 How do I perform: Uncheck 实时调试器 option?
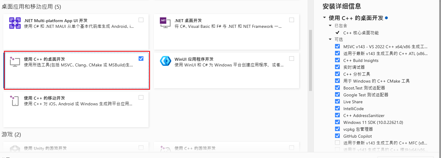pos(337,67)
